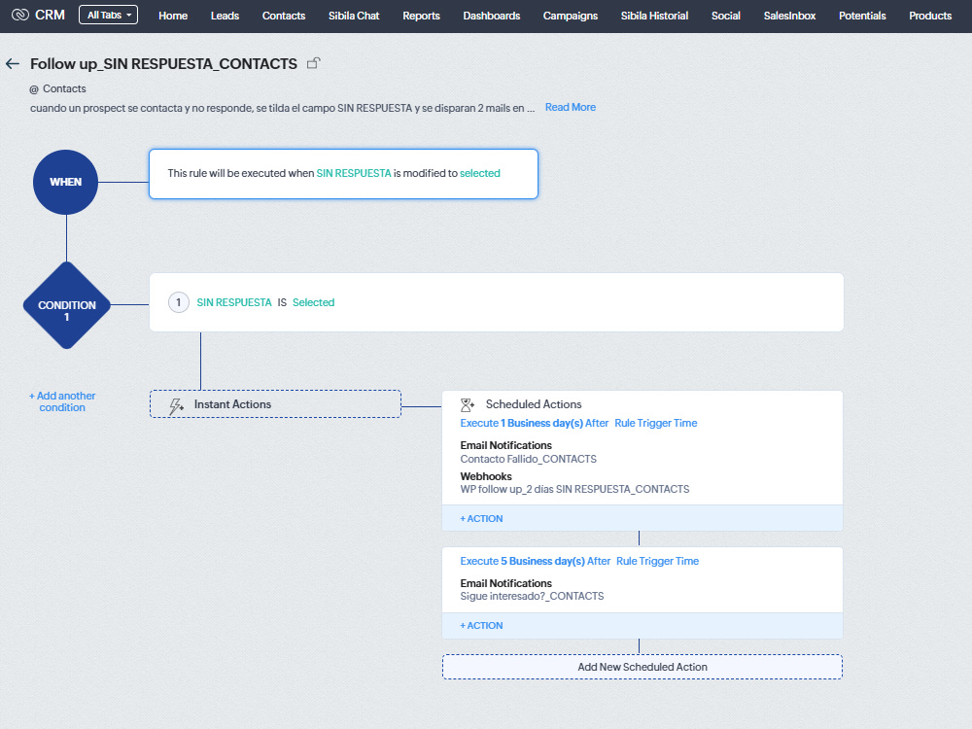Click condition number 1 badge
This screenshot has height=729, width=972.
(x=179, y=302)
